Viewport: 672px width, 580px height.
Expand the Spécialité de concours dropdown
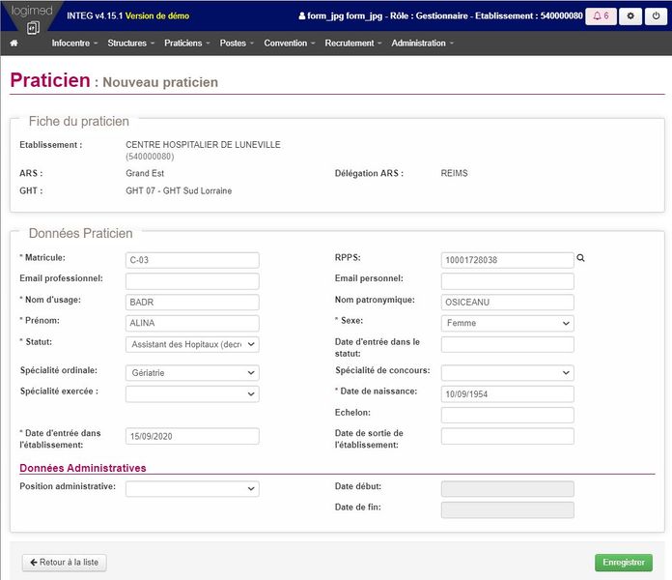pyautogui.click(x=508, y=373)
